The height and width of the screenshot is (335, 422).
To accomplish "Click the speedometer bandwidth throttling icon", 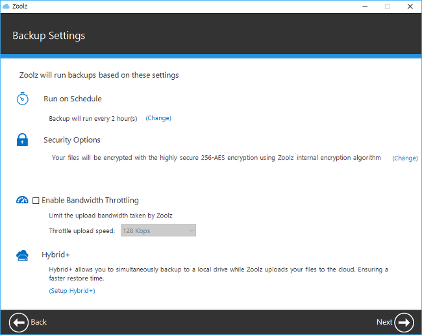I will (x=22, y=200).
